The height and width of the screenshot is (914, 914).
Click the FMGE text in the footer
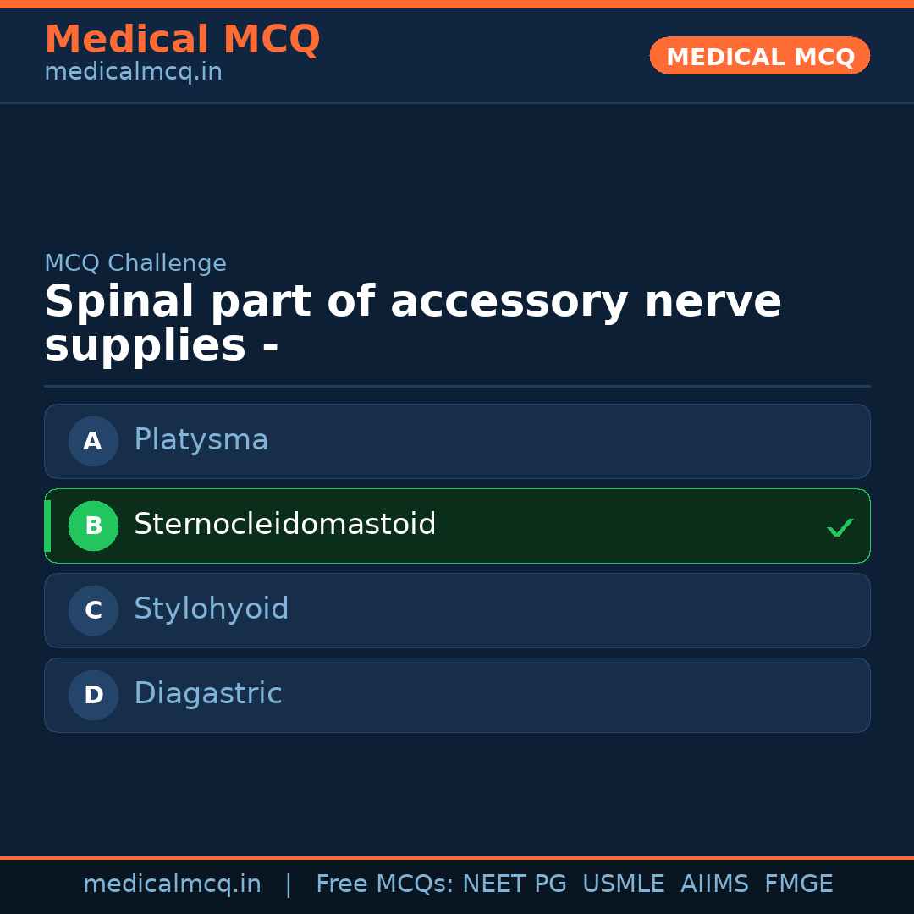coord(798,884)
